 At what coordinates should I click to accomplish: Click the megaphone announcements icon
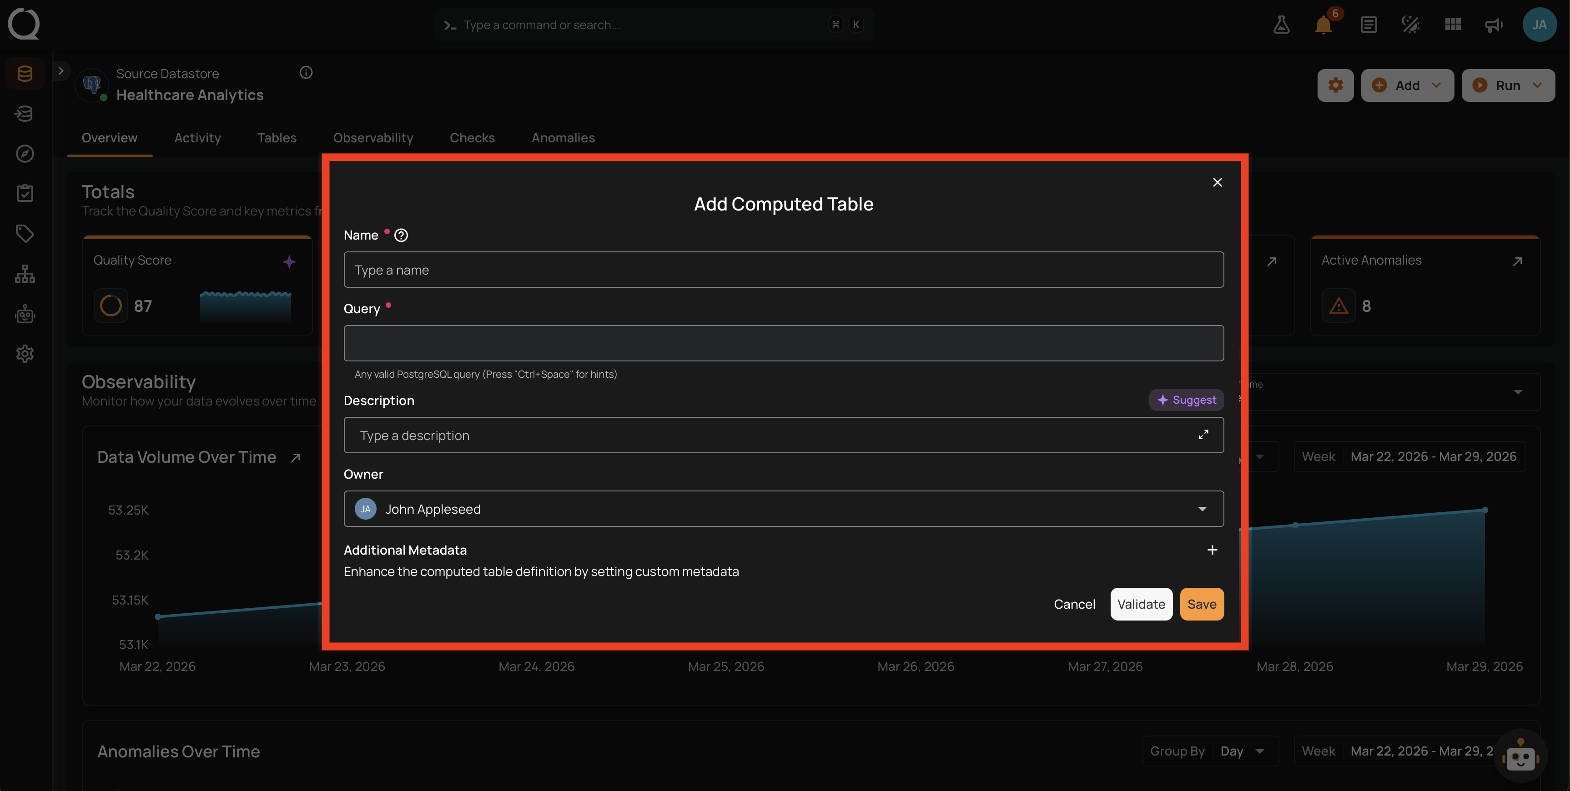pyautogui.click(x=1494, y=25)
